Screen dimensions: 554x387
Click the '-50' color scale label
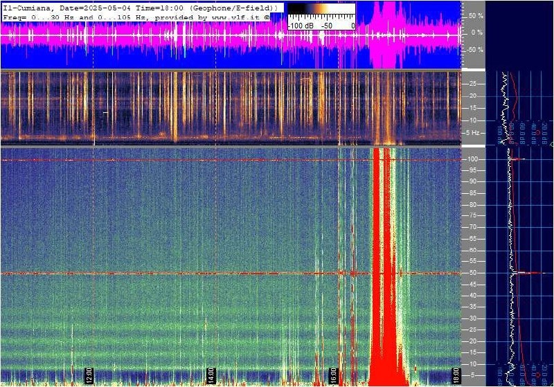327,26
